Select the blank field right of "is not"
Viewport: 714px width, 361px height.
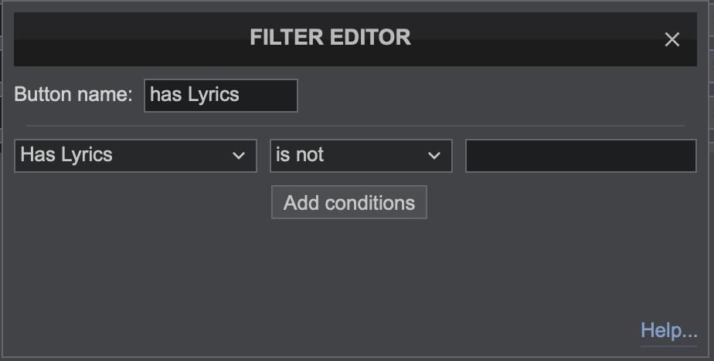coord(580,155)
